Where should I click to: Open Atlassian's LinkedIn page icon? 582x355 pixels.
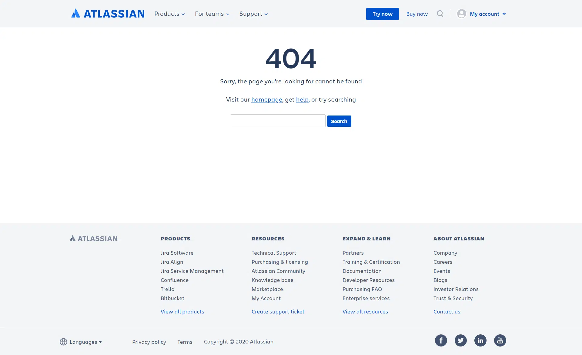(480, 340)
